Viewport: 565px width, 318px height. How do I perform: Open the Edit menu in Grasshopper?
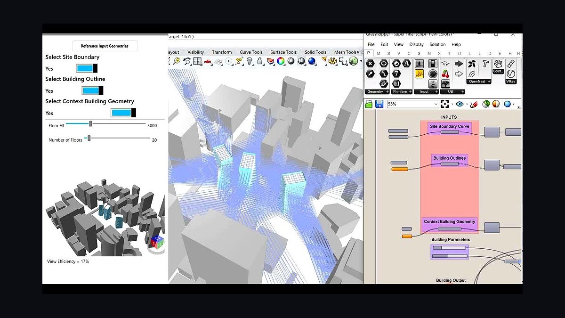click(x=384, y=44)
